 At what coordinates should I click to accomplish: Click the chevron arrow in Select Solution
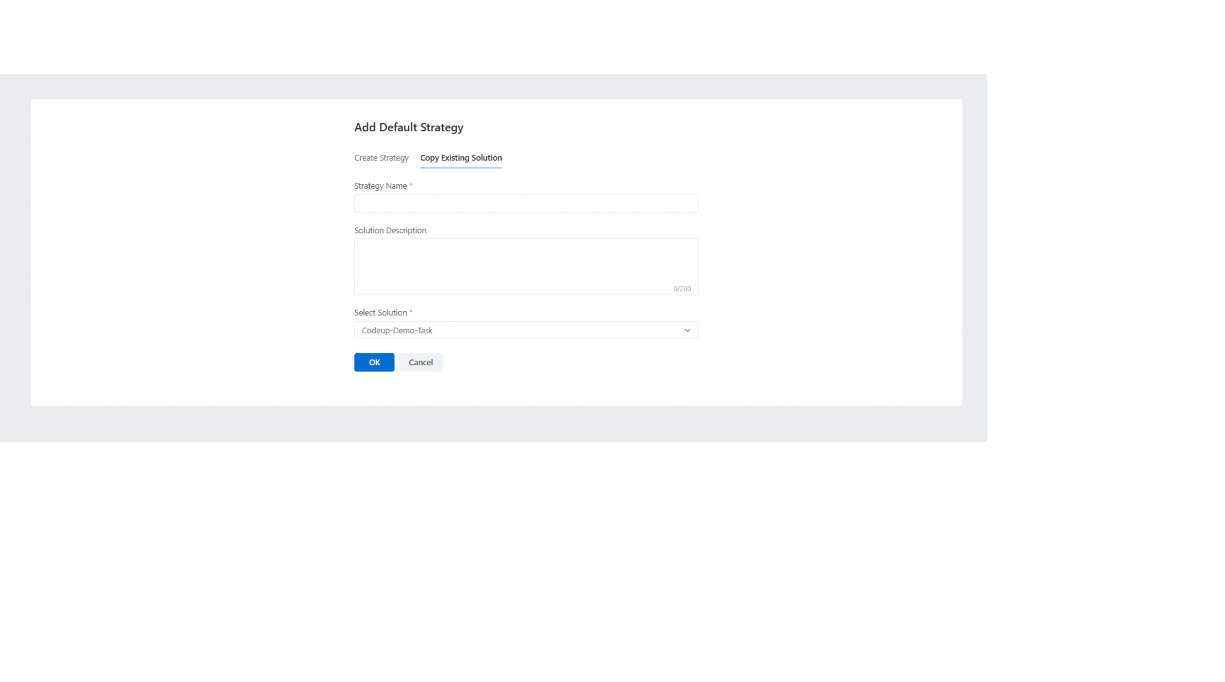coord(687,330)
